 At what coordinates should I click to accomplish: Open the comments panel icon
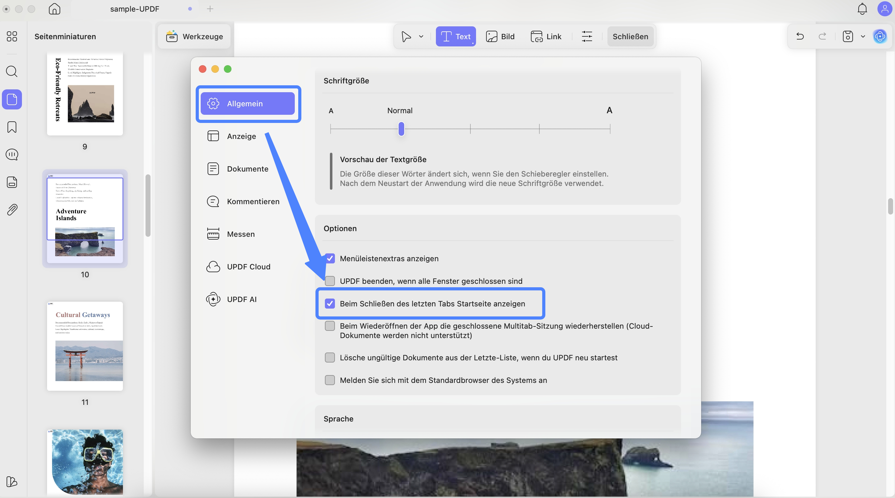coord(12,155)
